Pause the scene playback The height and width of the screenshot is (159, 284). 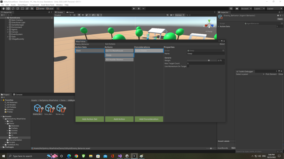[139, 8]
